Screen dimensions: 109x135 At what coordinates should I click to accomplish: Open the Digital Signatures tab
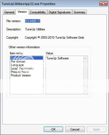pyautogui.click(x=60, y=12)
